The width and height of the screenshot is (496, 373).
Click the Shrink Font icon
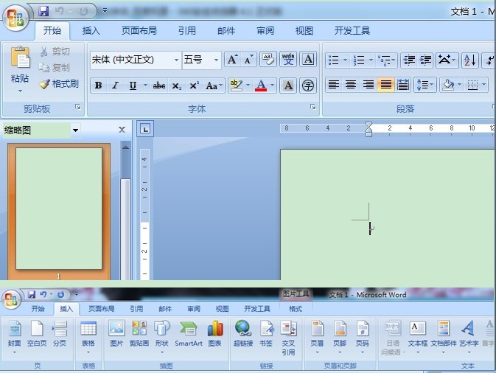pyautogui.click(x=248, y=60)
